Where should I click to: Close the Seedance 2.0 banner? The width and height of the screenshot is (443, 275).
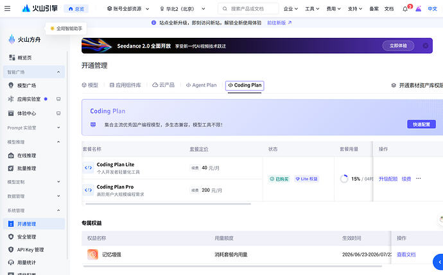tap(426, 46)
